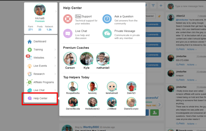206x131 pixels.
Task: Open Worthy5000's blog author link
Action: pos(91,127)
